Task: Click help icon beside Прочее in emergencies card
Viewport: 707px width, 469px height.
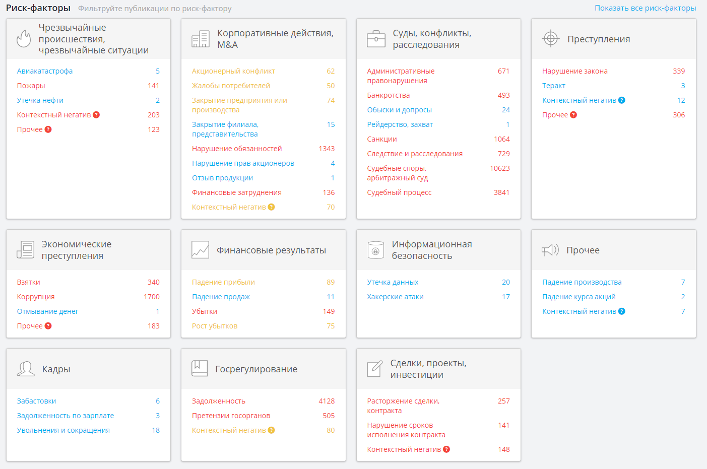Action: [x=48, y=129]
